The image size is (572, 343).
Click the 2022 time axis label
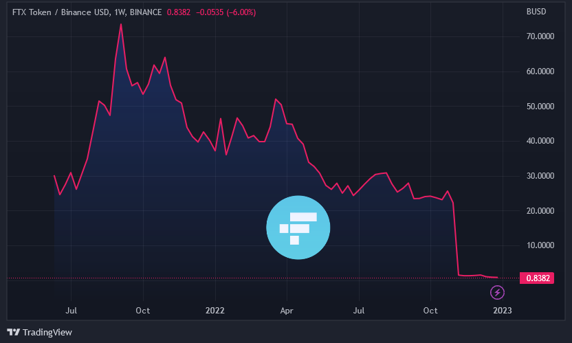[215, 311]
